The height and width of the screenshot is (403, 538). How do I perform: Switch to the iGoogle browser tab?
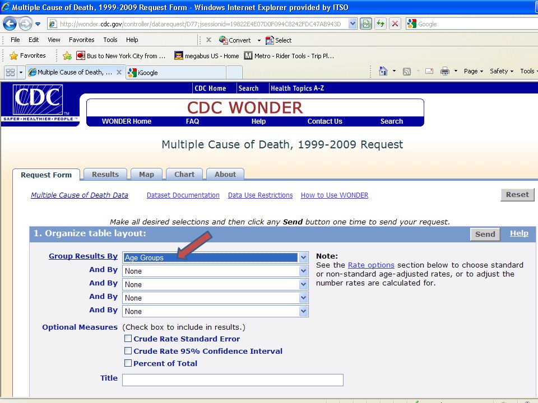tap(175, 72)
